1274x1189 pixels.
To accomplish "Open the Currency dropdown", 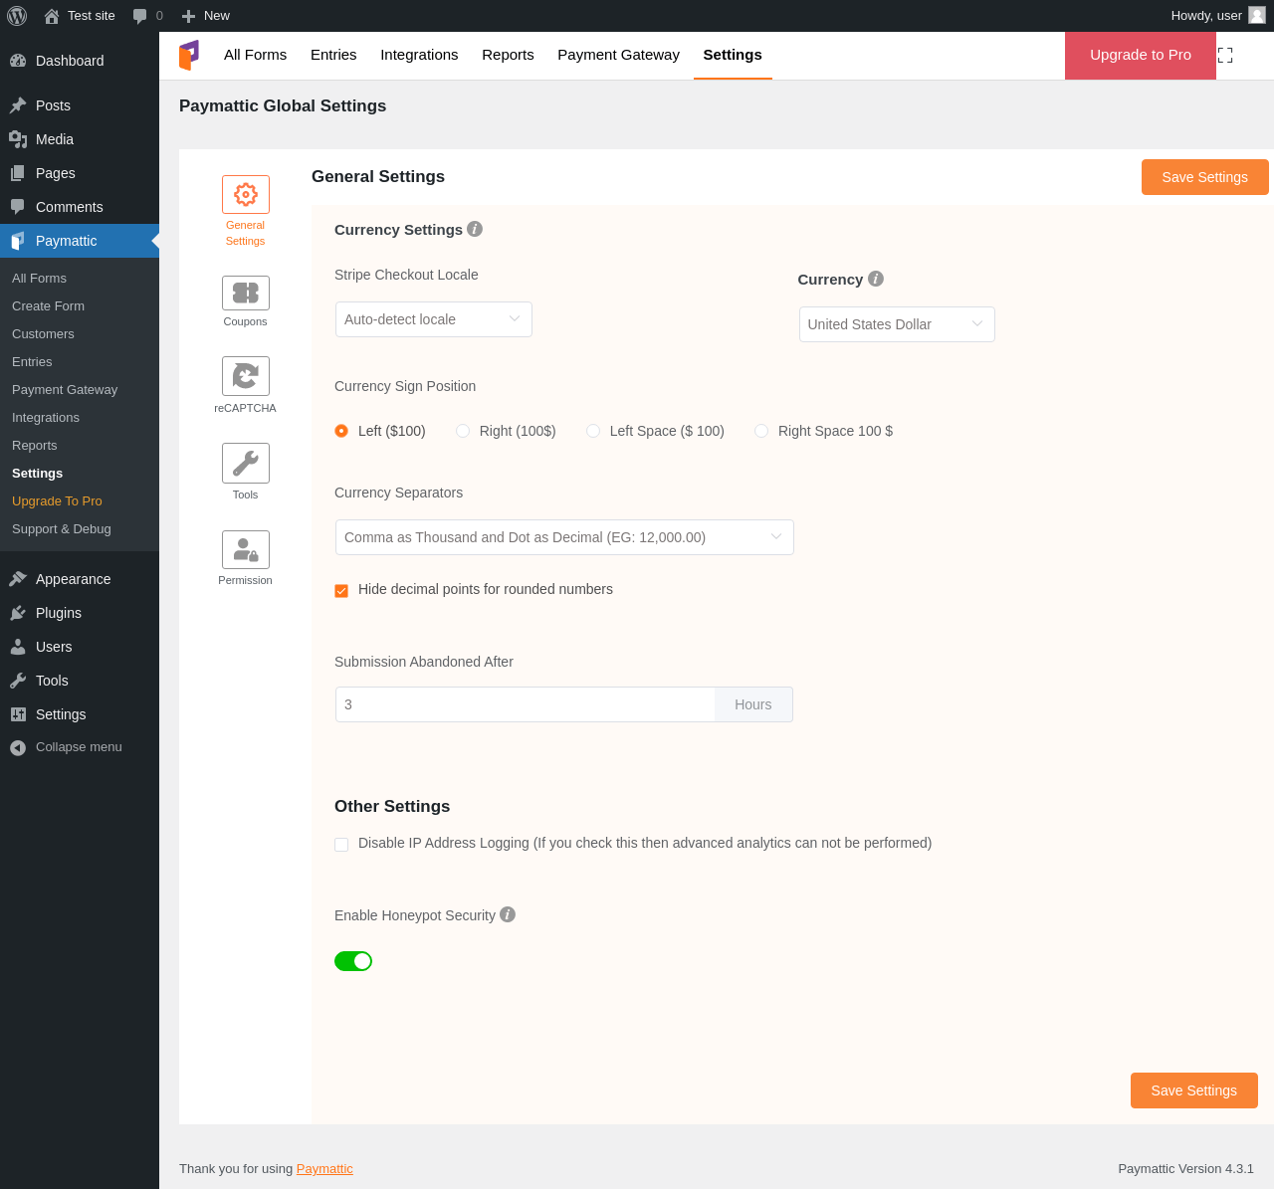I will point(897,324).
